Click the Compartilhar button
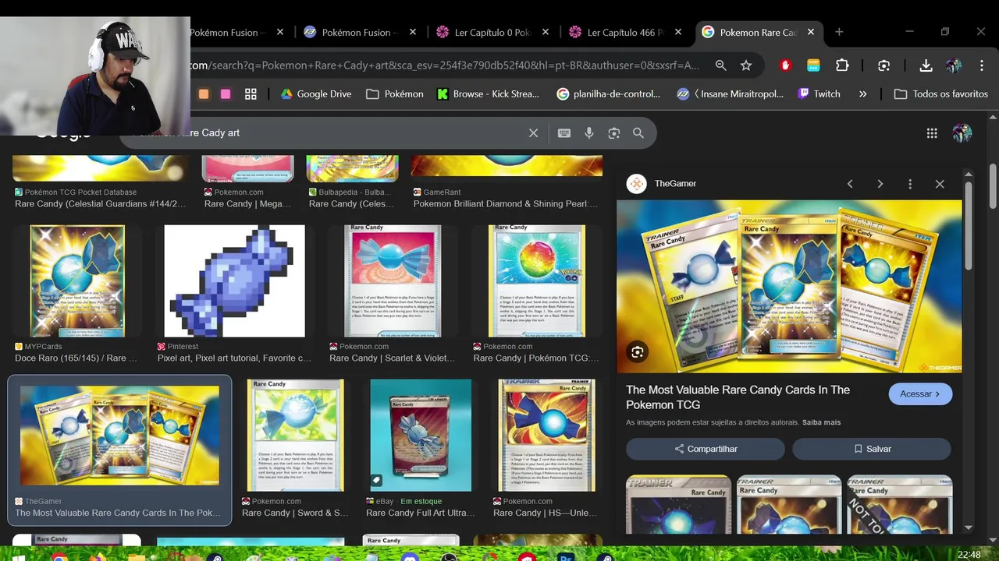The image size is (999, 561). (706, 449)
